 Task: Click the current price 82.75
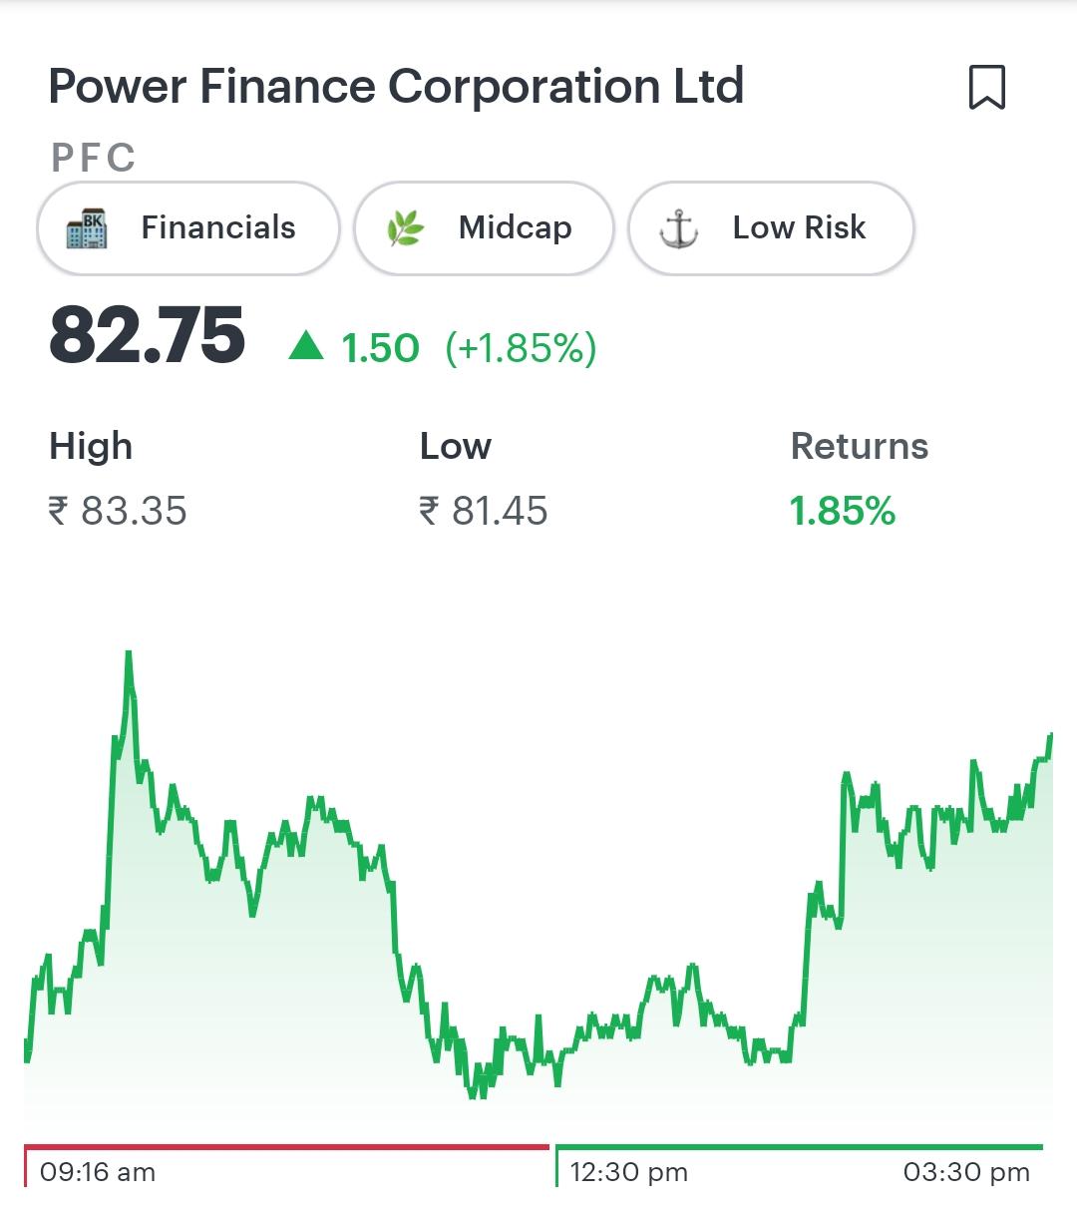[148, 336]
